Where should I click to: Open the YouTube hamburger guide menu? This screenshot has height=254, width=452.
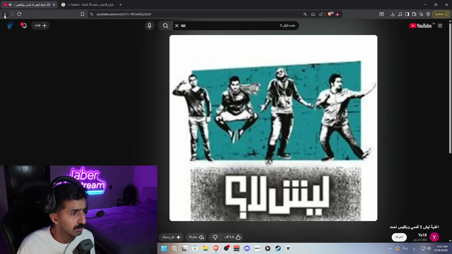coord(440,25)
